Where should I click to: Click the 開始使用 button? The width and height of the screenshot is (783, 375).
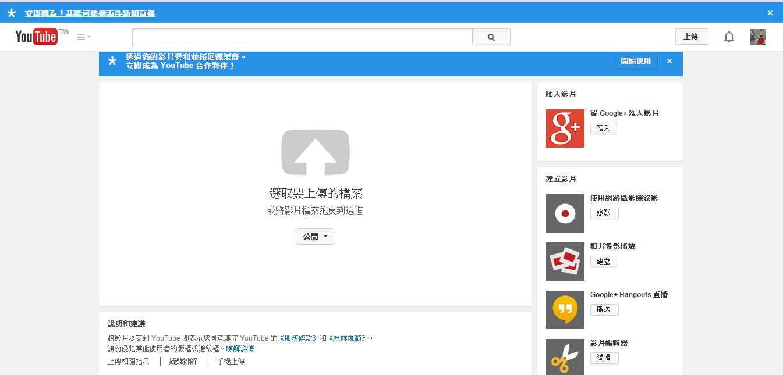point(636,61)
